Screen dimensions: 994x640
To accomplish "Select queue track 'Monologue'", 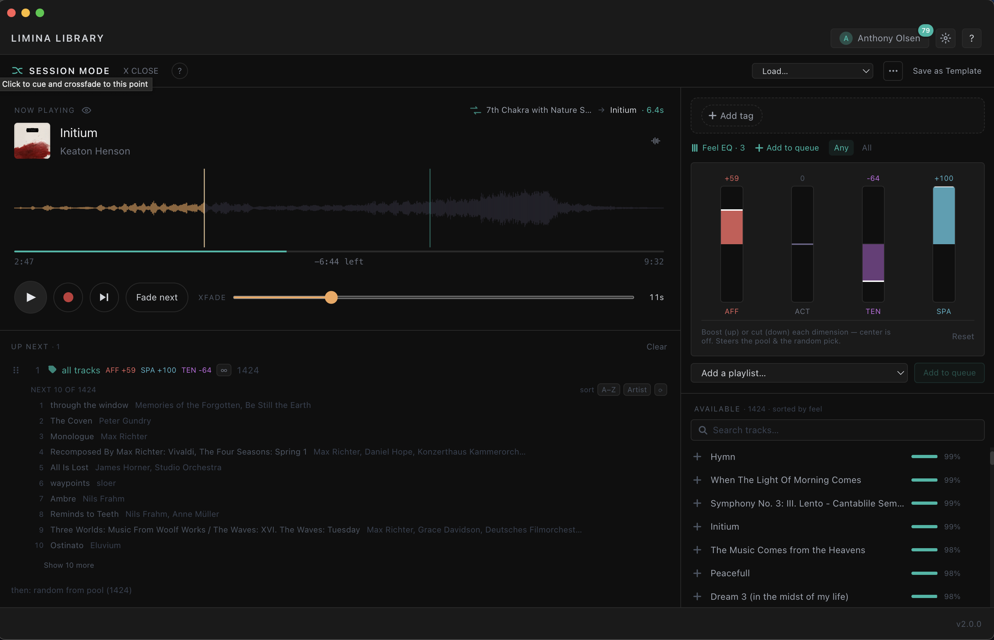I will (x=72, y=436).
